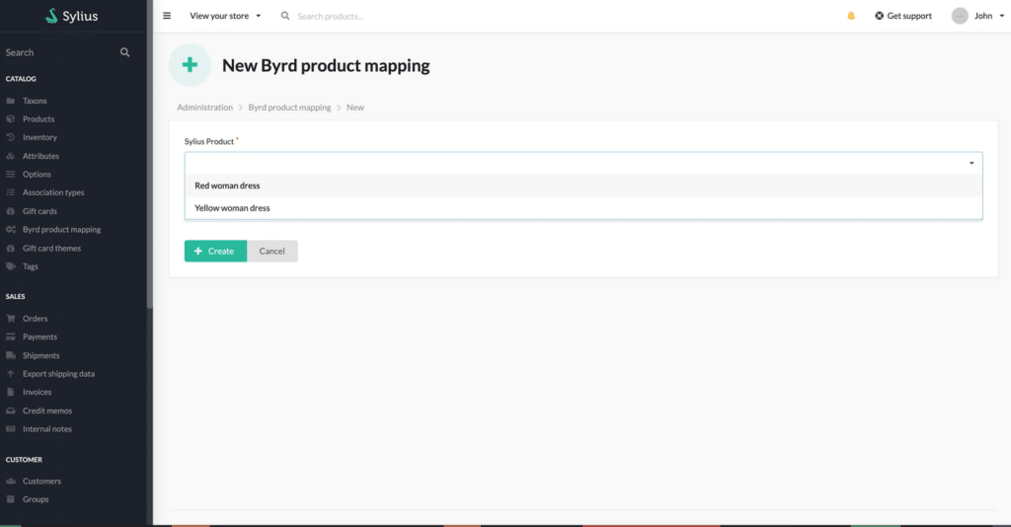Image resolution: width=1011 pixels, height=527 pixels.
Task: Open the notifications bell
Action: 851,16
